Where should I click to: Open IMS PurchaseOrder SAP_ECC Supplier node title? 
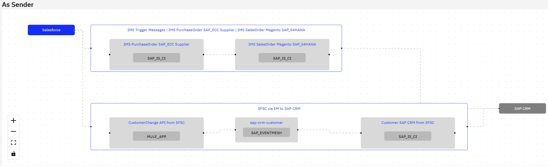pos(156,44)
